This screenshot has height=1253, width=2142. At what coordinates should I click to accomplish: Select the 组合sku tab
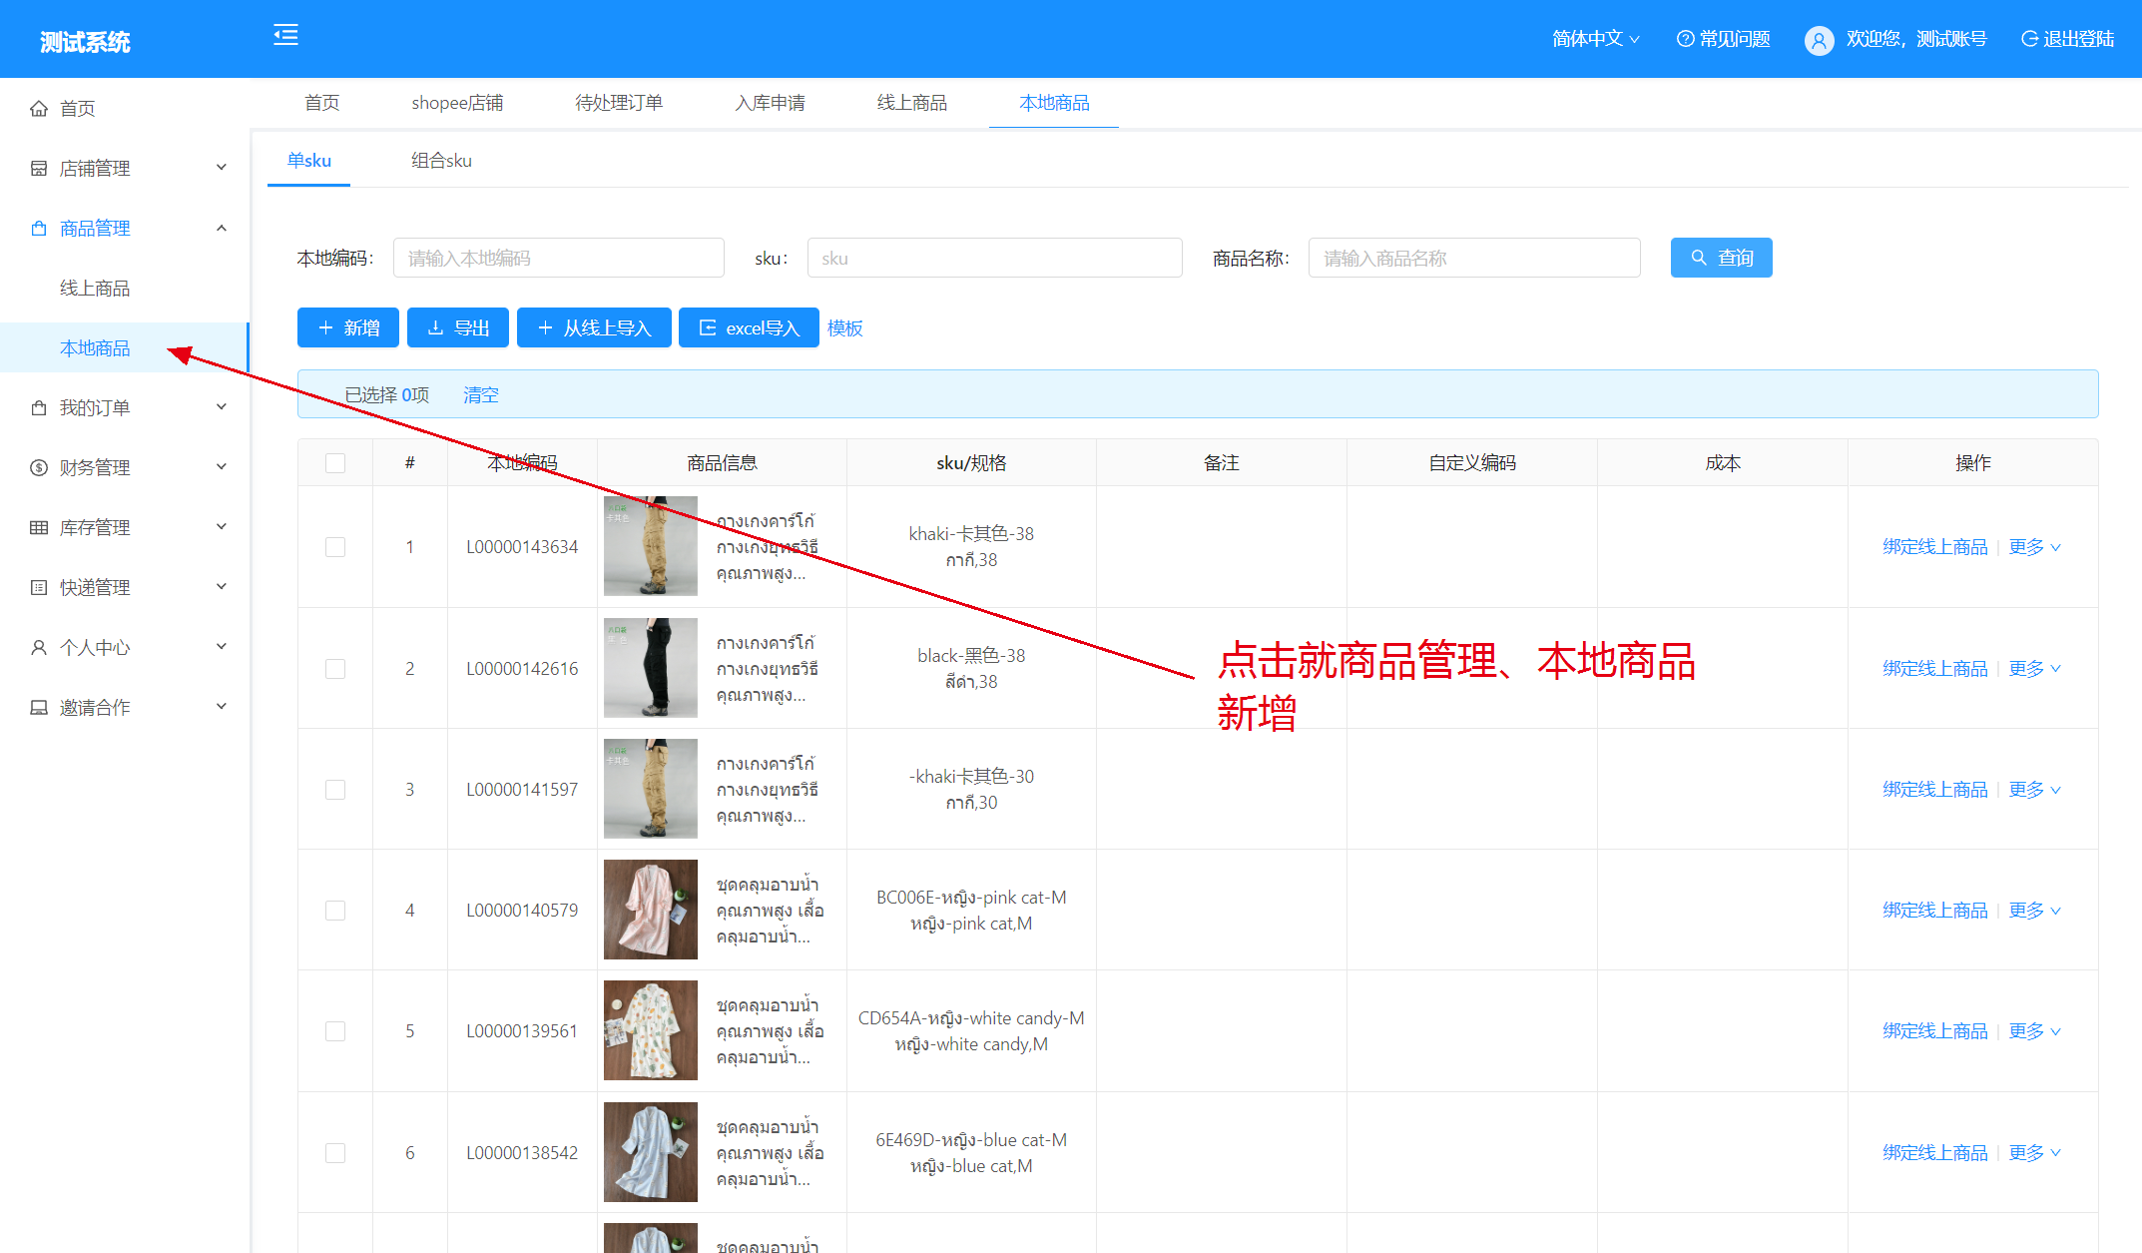[441, 161]
